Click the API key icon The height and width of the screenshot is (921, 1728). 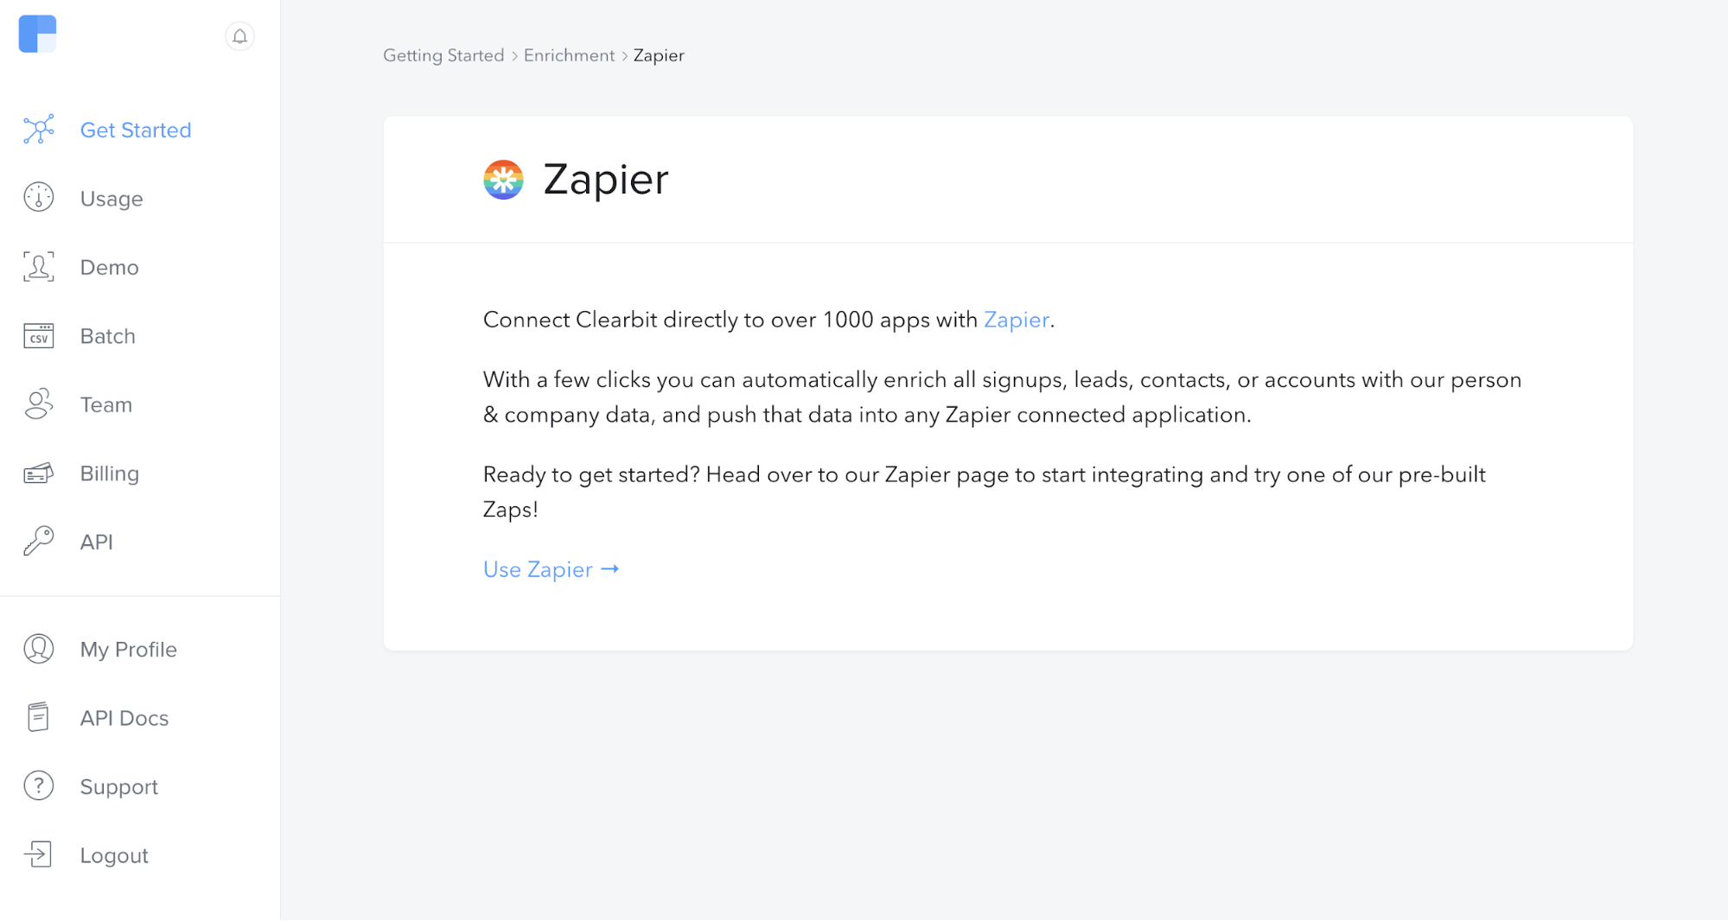point(39,542)
